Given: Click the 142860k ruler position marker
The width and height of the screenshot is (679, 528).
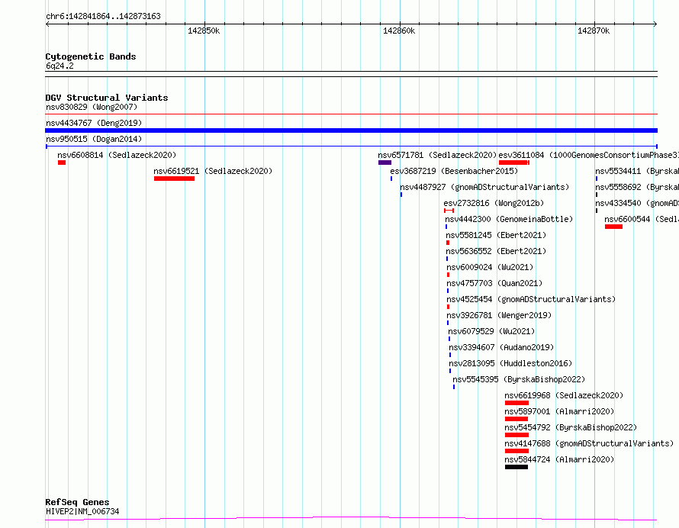Looking at the screenshot, I should (399, 31).
